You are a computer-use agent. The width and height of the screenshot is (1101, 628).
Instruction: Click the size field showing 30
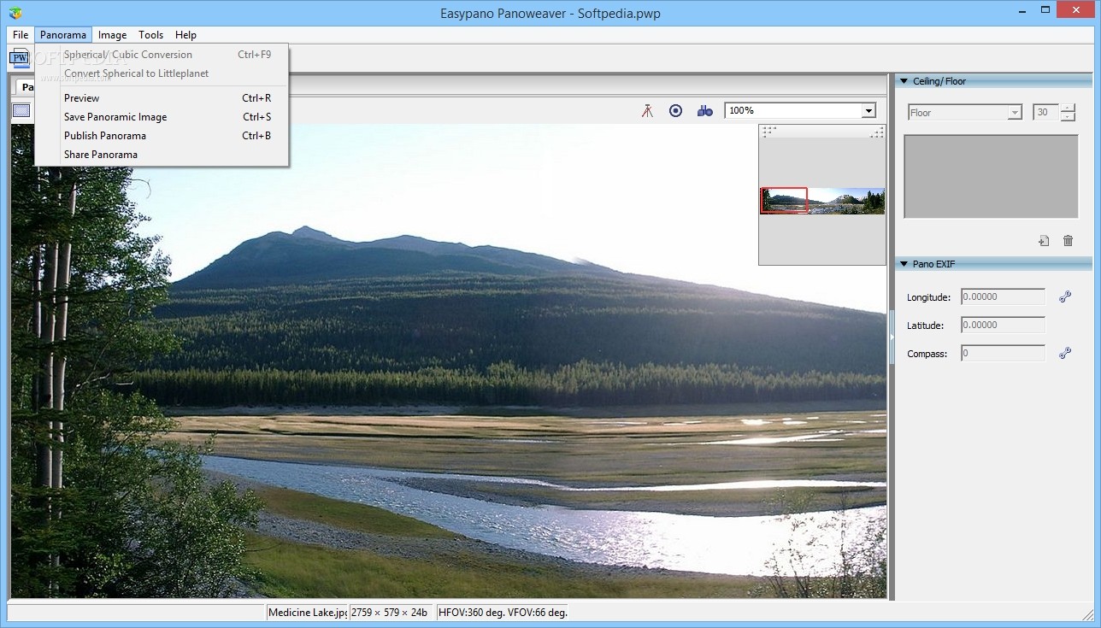(x=1045, y=112)
